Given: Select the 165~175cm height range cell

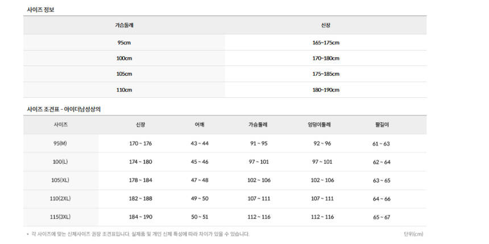Looking at the screenshot, I should 326,43.
